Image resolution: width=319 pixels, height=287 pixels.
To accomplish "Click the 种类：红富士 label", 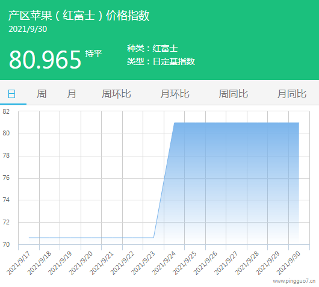I will point(152,48).
